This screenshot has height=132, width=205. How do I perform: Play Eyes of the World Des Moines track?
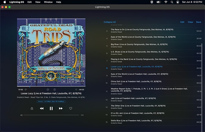154,38
